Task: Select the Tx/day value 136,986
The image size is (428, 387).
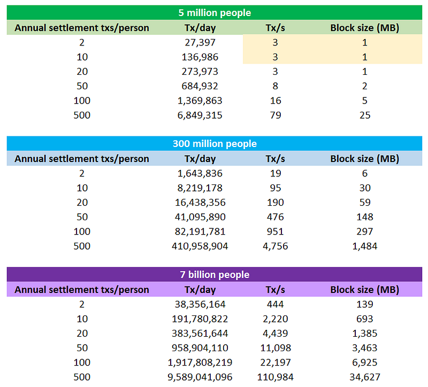Action: 200,57
